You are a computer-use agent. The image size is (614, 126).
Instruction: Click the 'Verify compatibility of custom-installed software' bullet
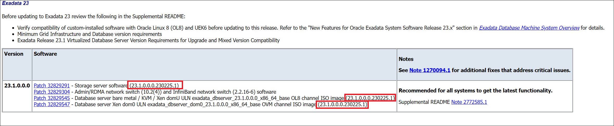[x=311, y=28]
